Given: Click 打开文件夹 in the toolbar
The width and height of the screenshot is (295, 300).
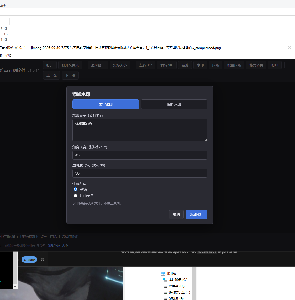Looking at the screenshot, I should (x=70, y=65).
